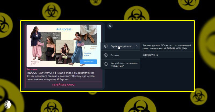Image resolution: width=215 pixels, height=112 pixels.
Task: Click the crossed-circle hide icon
Action: tap(106, 55)
